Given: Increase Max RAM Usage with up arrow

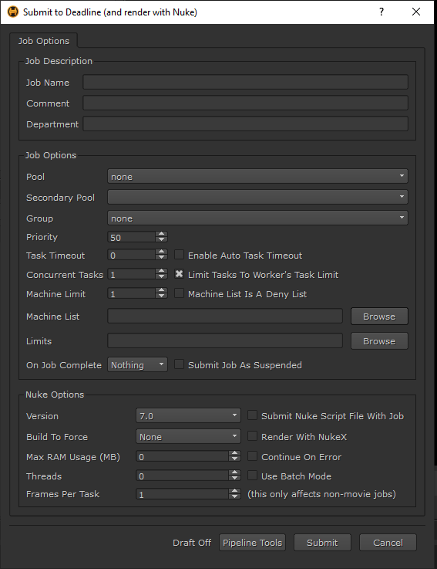Looking at the screenshot, I should tap(235, 453).
